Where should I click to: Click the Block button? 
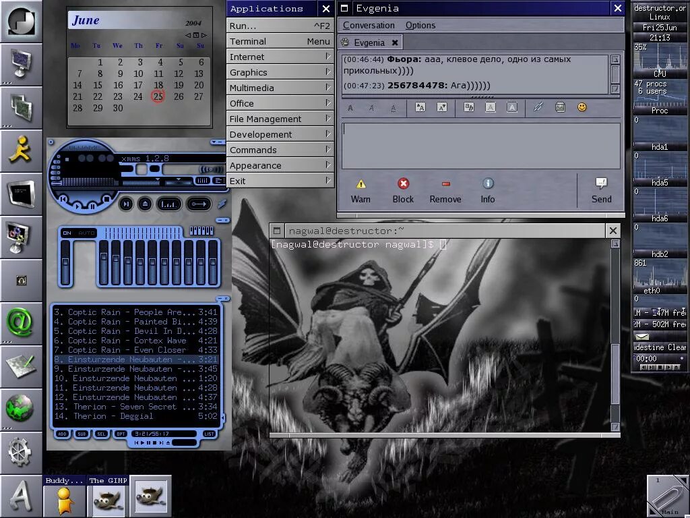coord(403,191)
